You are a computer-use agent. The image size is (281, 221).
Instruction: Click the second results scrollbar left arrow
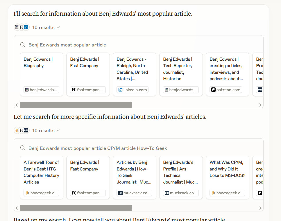click(x=17, y=208)
